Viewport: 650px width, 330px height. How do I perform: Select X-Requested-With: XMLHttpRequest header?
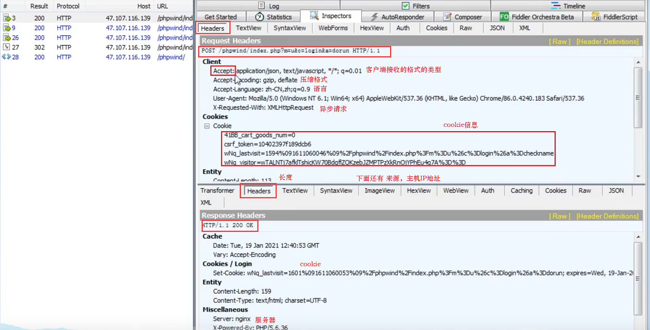(x=264, y=107)
